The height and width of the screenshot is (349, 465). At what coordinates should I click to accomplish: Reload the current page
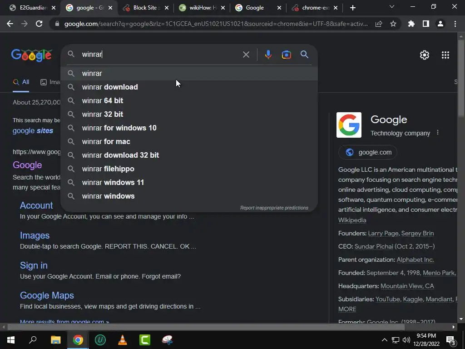point(39,24)
